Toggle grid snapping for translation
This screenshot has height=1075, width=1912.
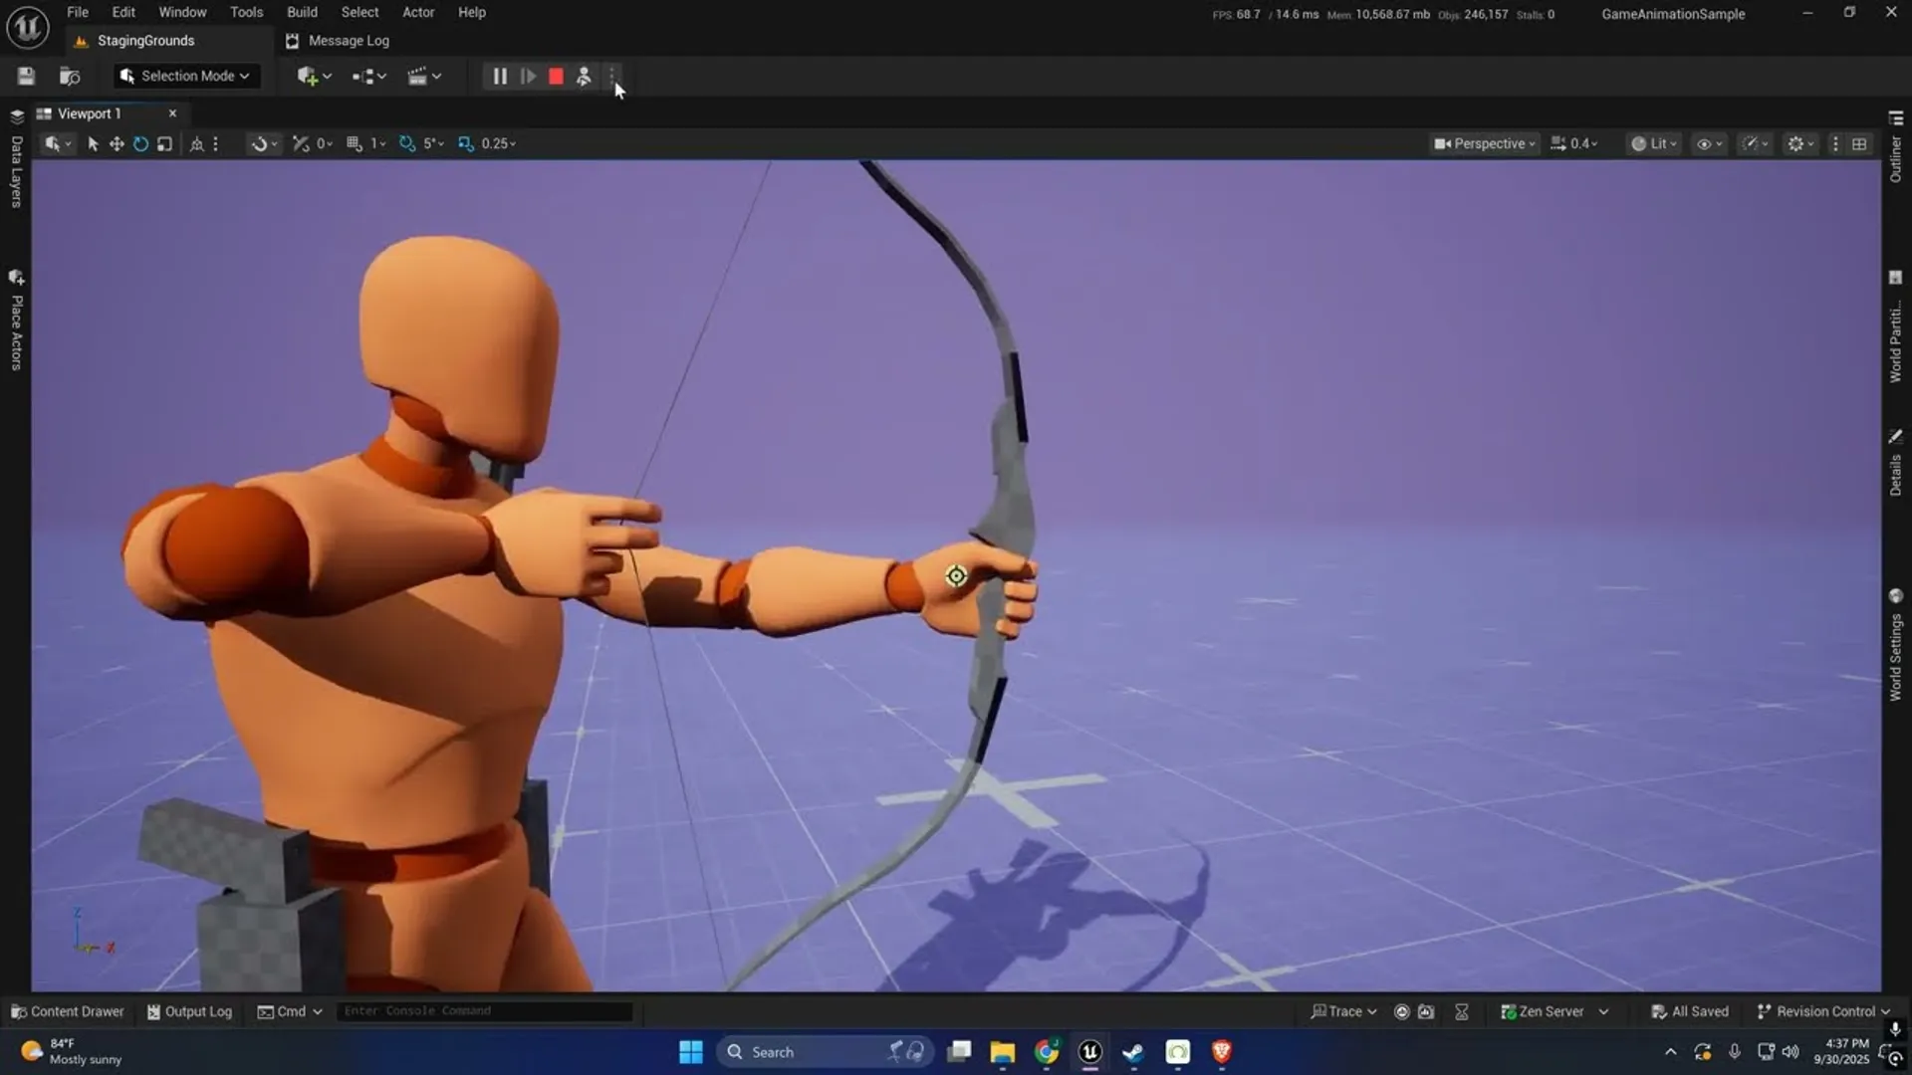[x=354, y=143]
